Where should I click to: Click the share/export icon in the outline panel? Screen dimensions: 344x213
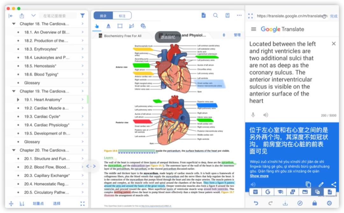pyautogui.click(x=22, y=16)
